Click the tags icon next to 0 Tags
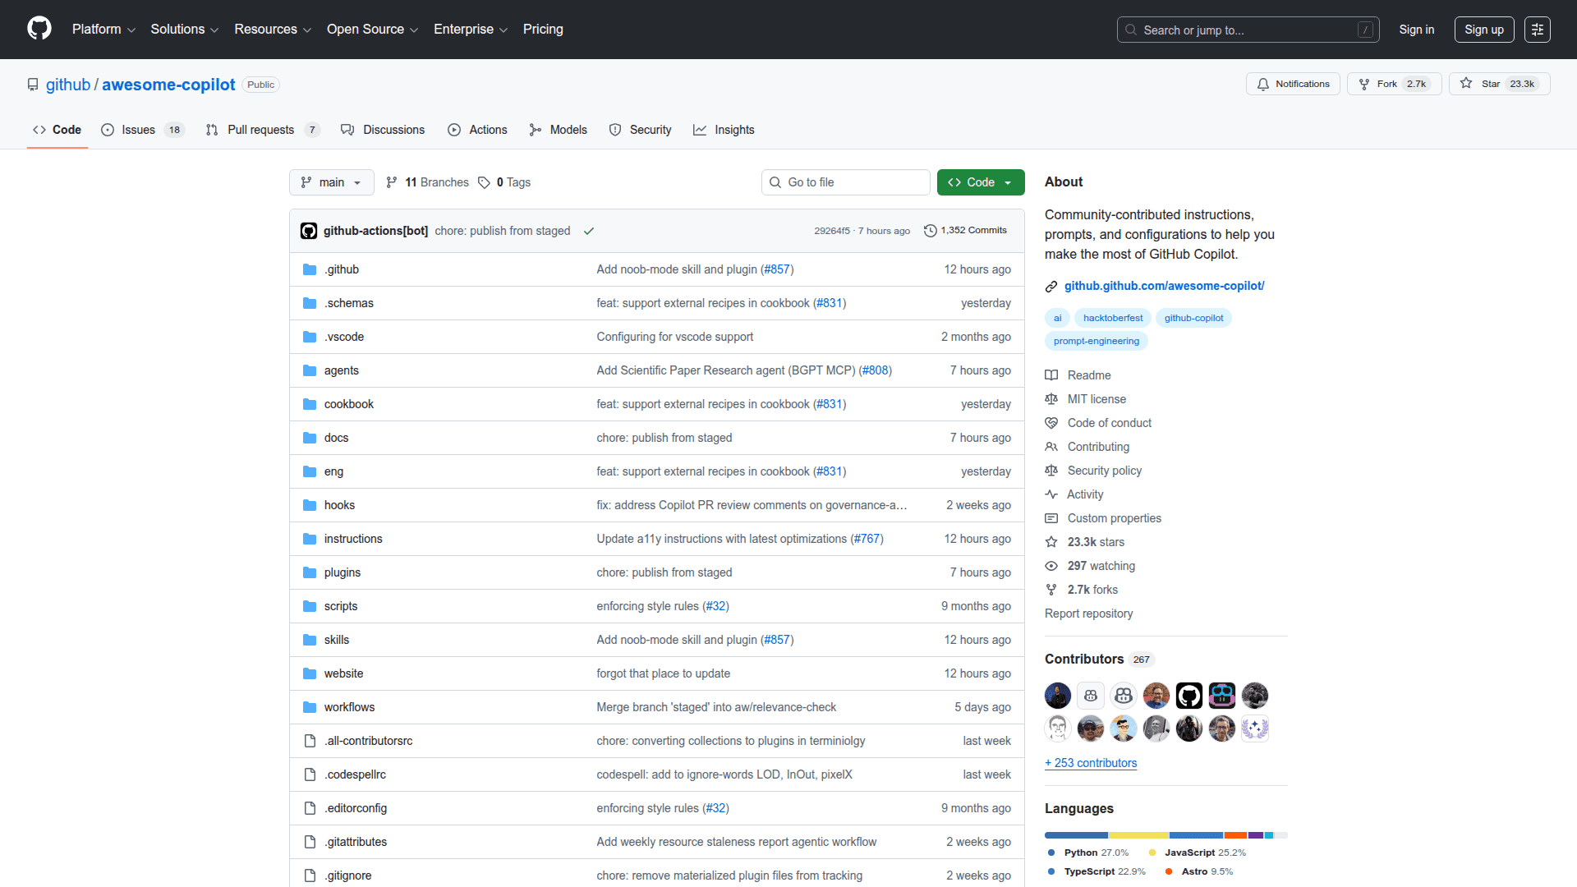Image resolution: width=1577 pixels, height=887 pixels. (x=485, y=182)
